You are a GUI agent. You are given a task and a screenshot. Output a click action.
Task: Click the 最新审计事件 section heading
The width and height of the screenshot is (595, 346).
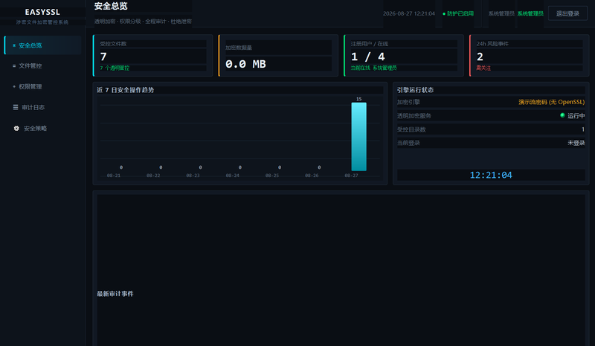[115, 294]
